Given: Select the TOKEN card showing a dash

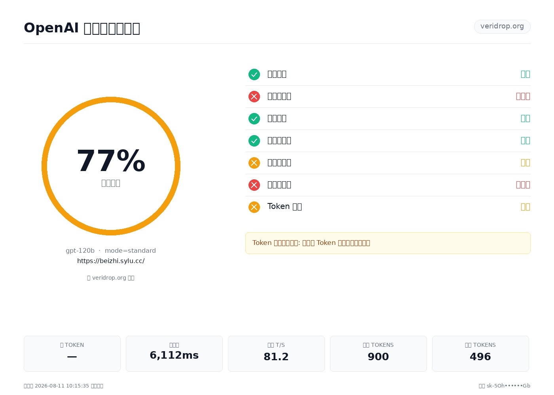Looking at the screenshot, I should click(x=72, y=354).
